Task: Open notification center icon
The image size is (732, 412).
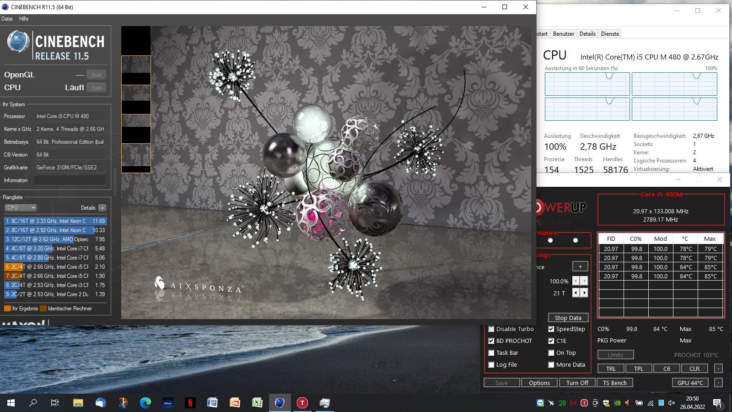Action: point(718,403)
